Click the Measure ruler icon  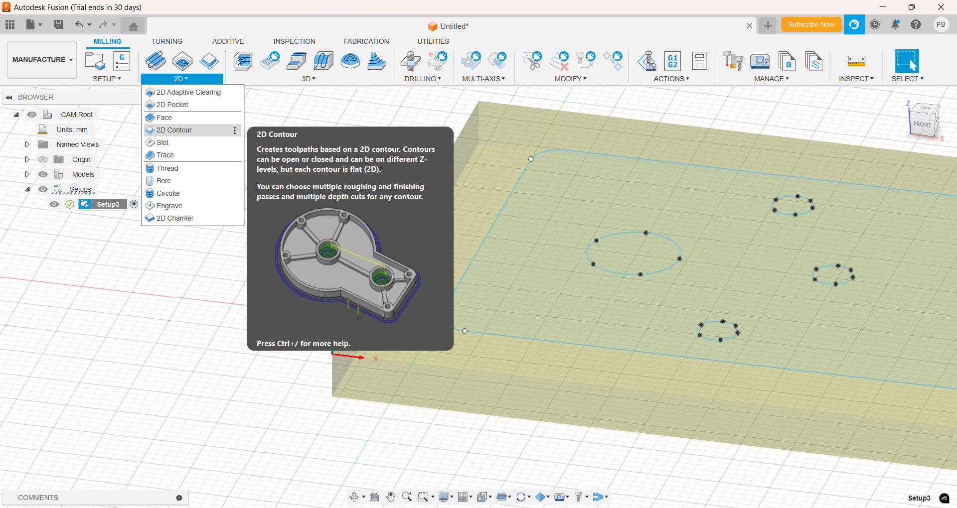click(856, 61)
